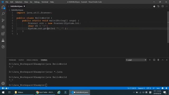The width and height of the screenshot is (169, 95).
Task: Switch to the PROBLEMS panel tab
Action: point(12,60)
